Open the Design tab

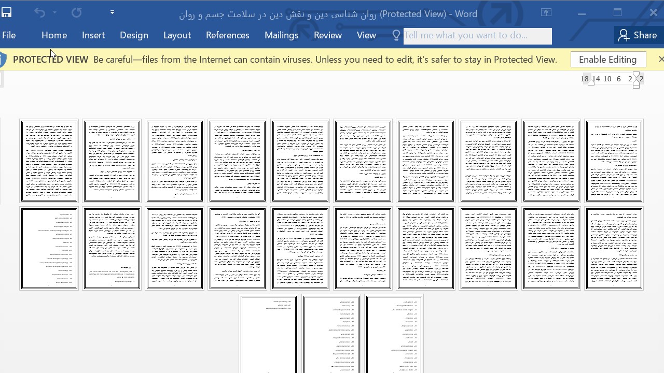pos(134,35)
